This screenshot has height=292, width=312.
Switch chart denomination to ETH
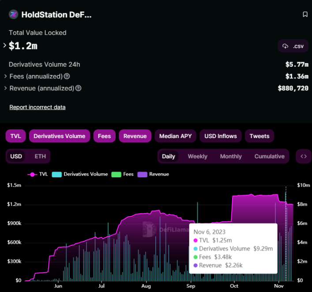[x=40, y=156]
